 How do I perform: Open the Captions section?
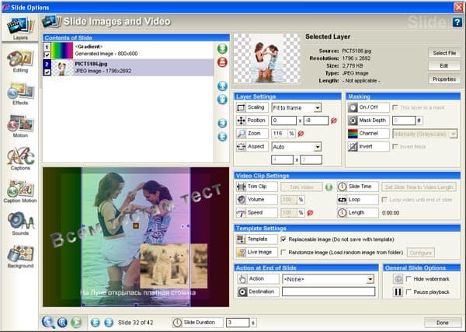20,159
